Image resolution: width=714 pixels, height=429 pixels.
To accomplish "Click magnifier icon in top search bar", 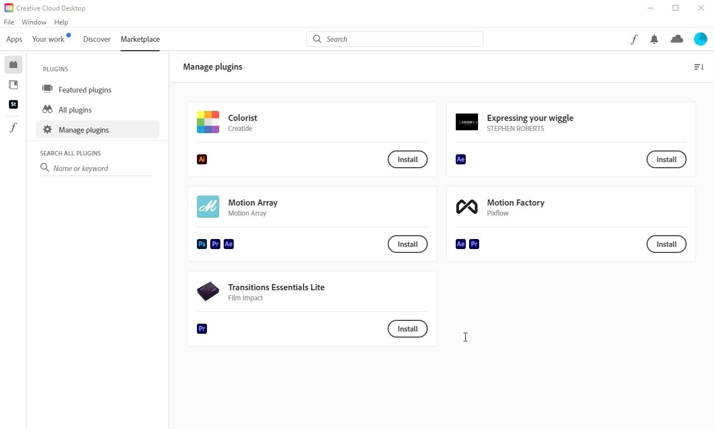I will 317,39.
